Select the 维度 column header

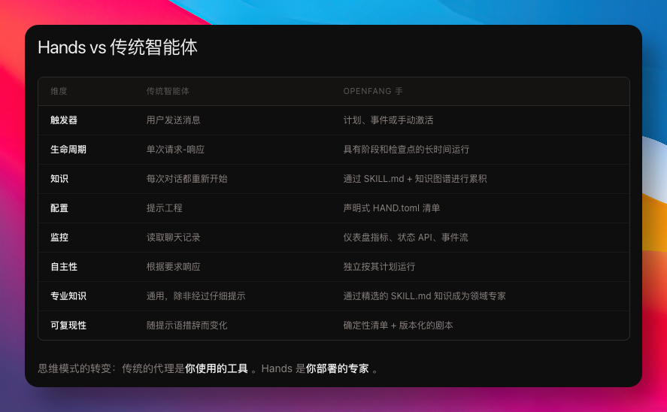pos(59,91)
